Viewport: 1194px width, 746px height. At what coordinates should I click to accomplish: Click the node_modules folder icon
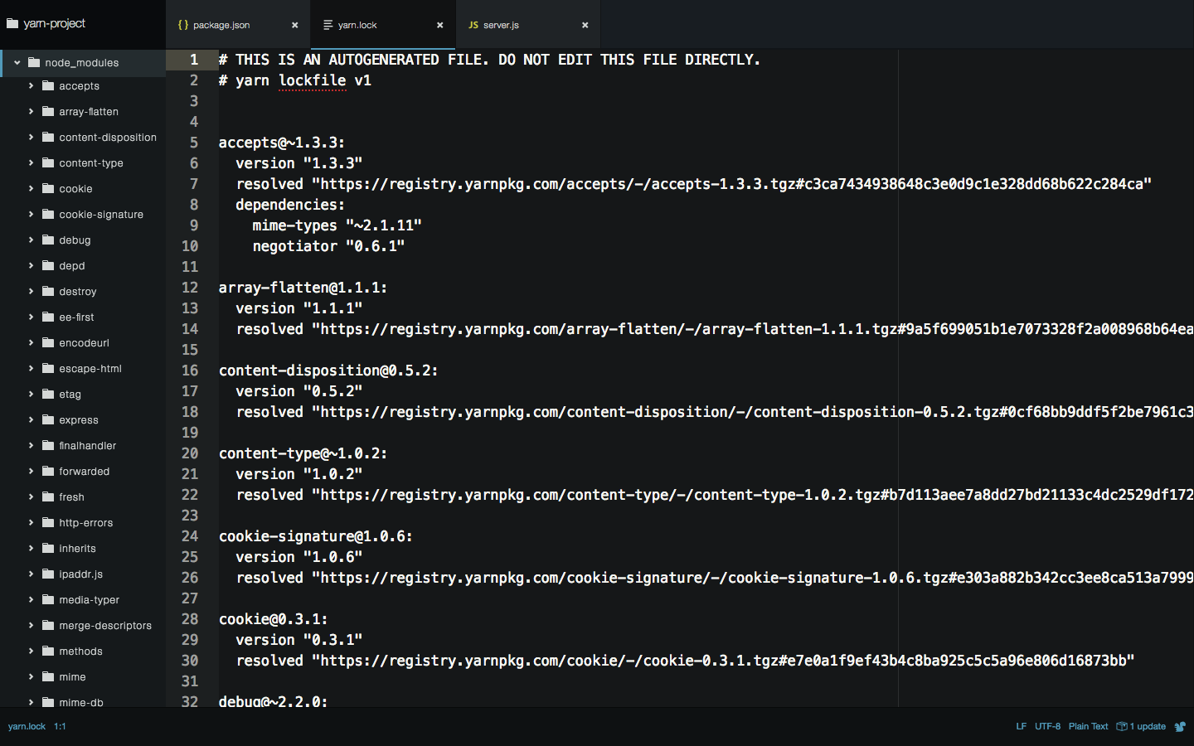click(x=33, y=62)
